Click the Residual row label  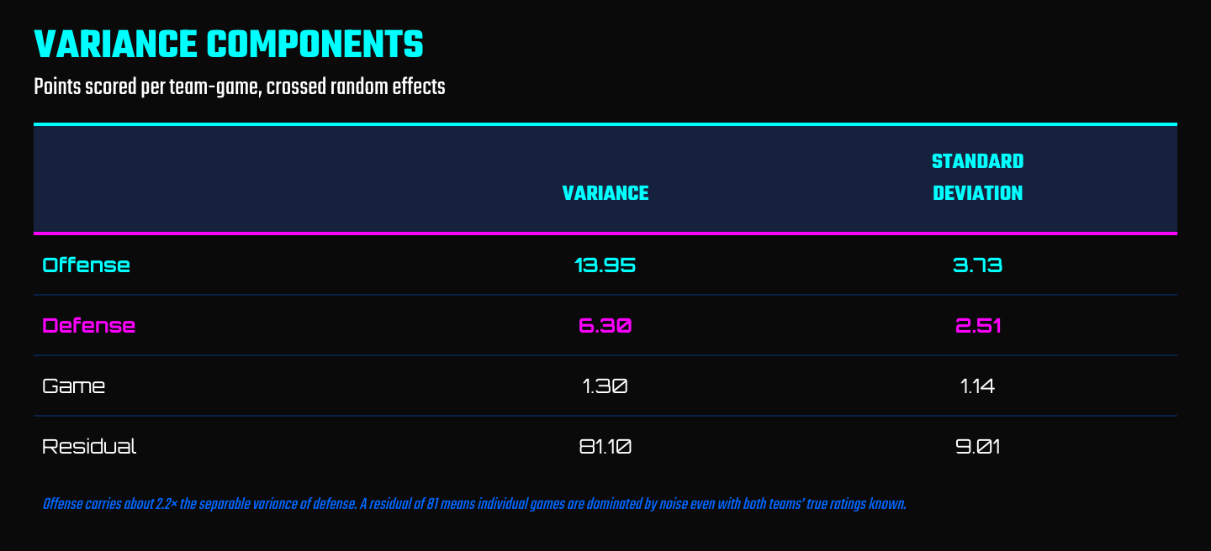click(89, 447)
